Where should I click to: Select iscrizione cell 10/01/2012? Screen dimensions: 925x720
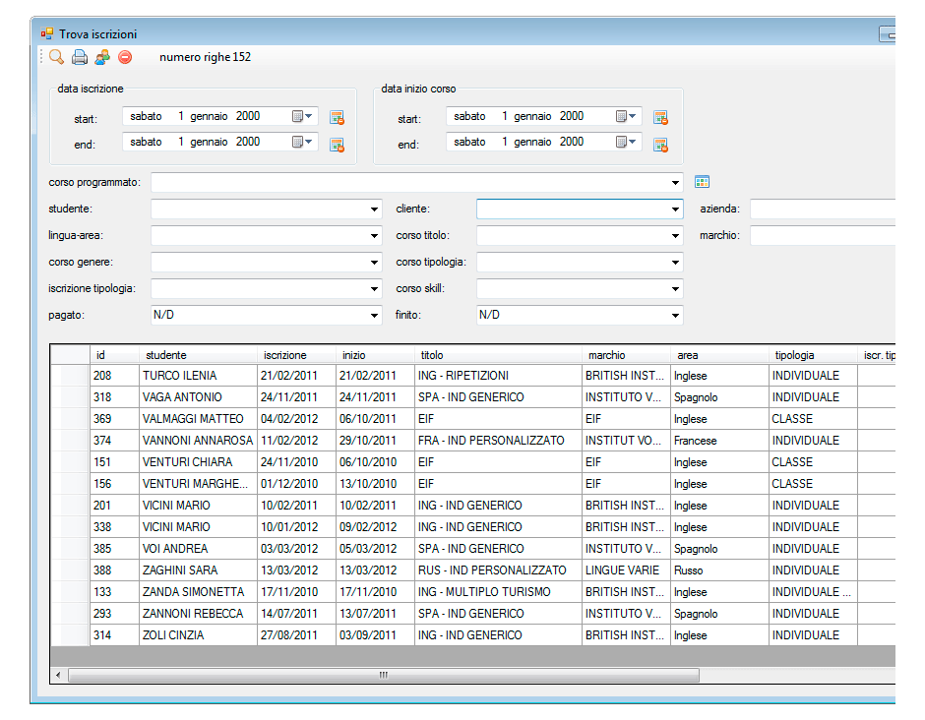[x=297, y=527]
